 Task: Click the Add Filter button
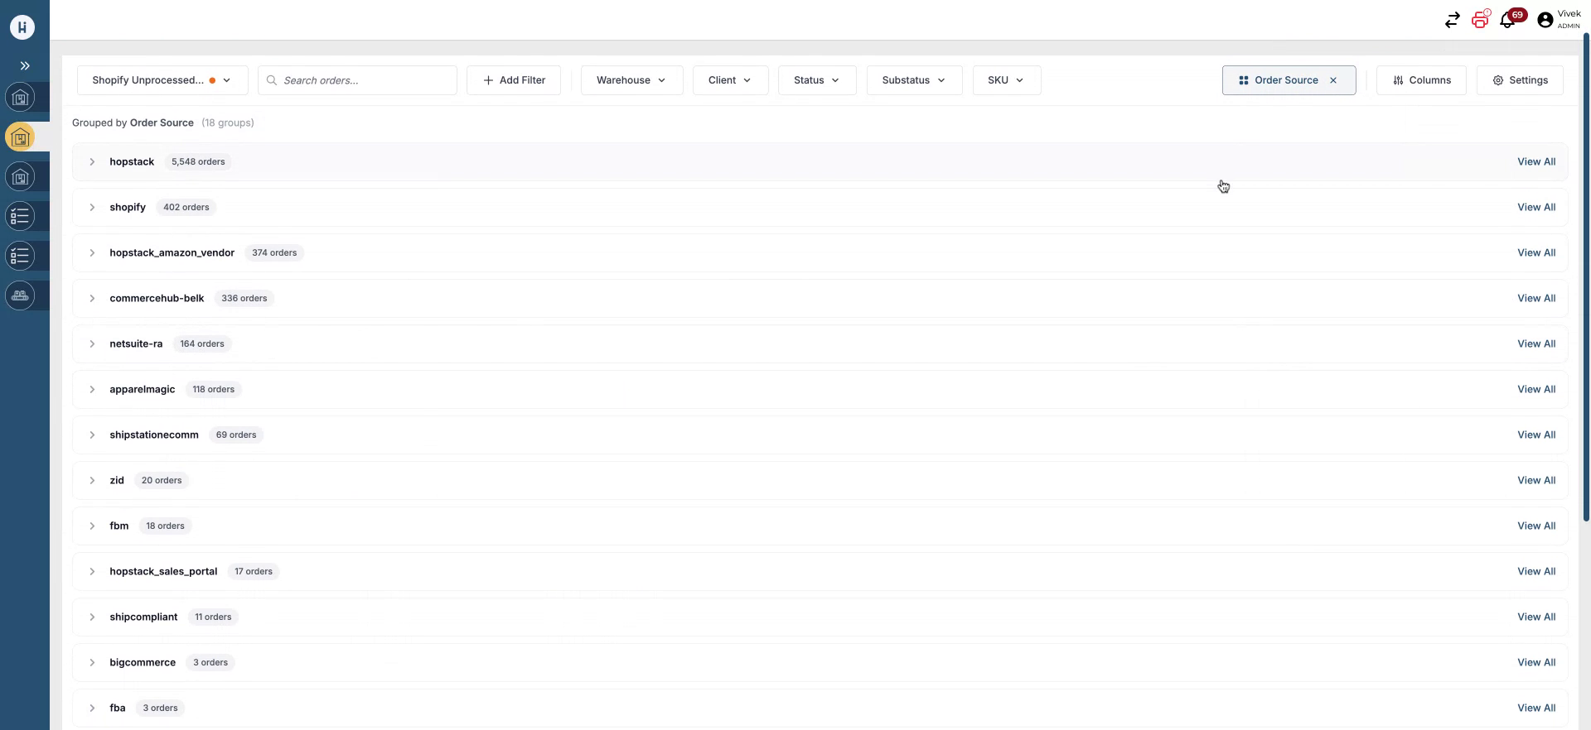point(514,80)
